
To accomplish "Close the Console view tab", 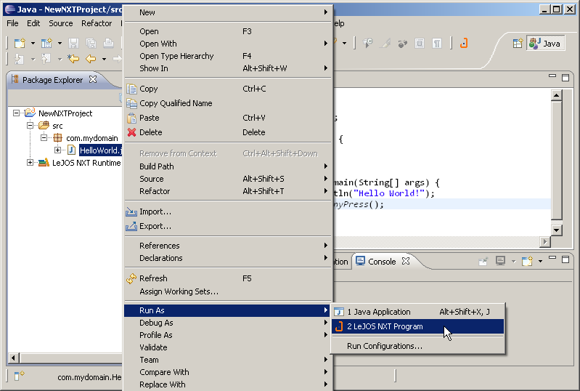I will [x=406, y=261].
